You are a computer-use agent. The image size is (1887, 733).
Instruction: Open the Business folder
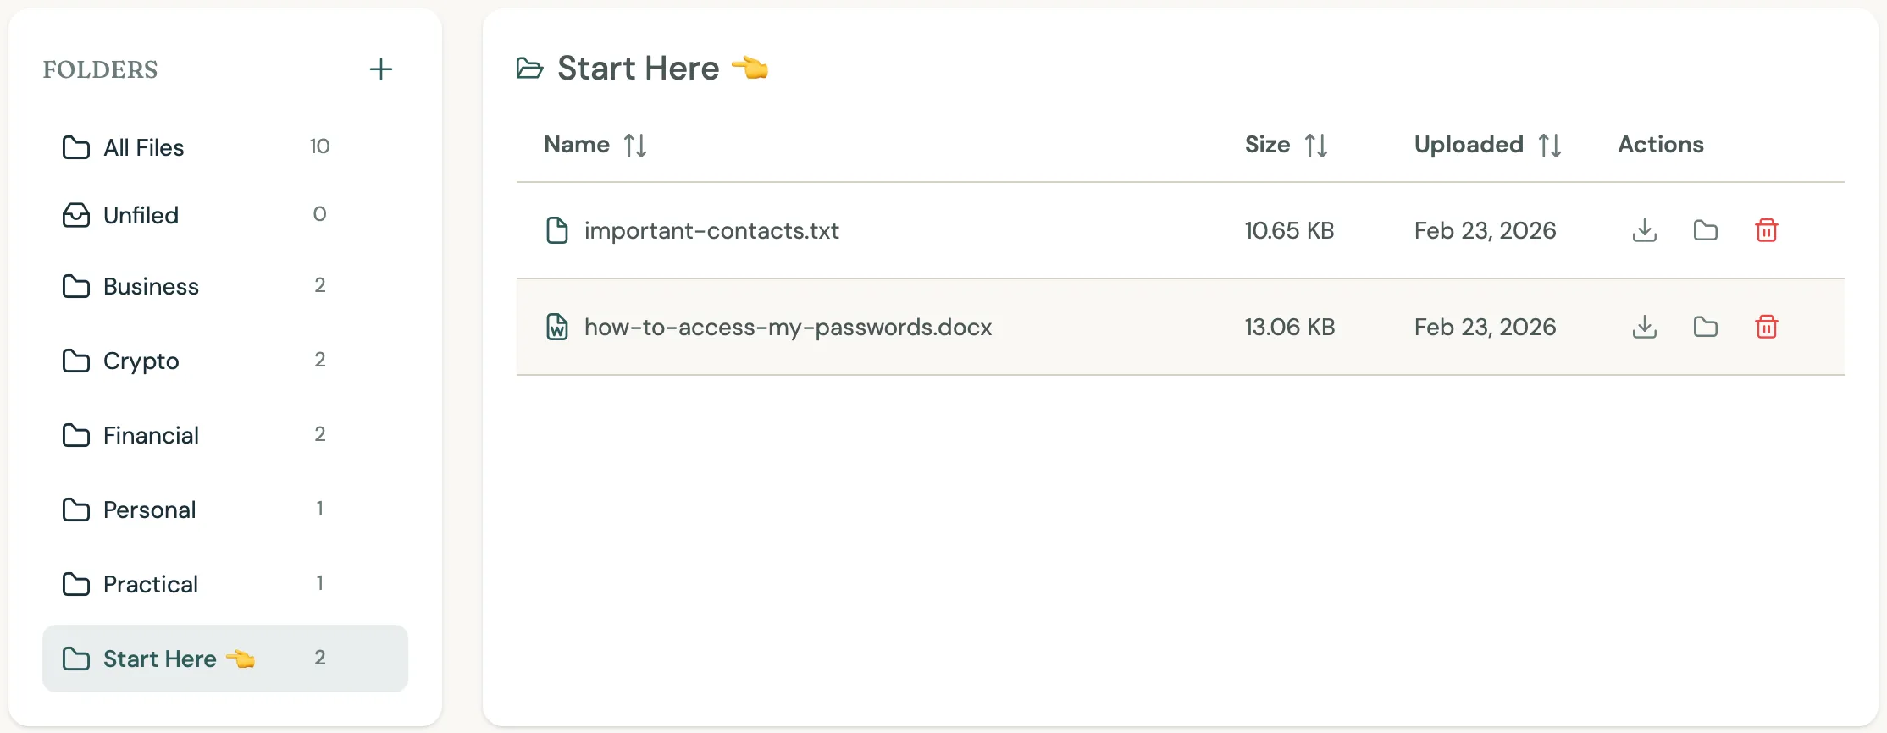151,286
